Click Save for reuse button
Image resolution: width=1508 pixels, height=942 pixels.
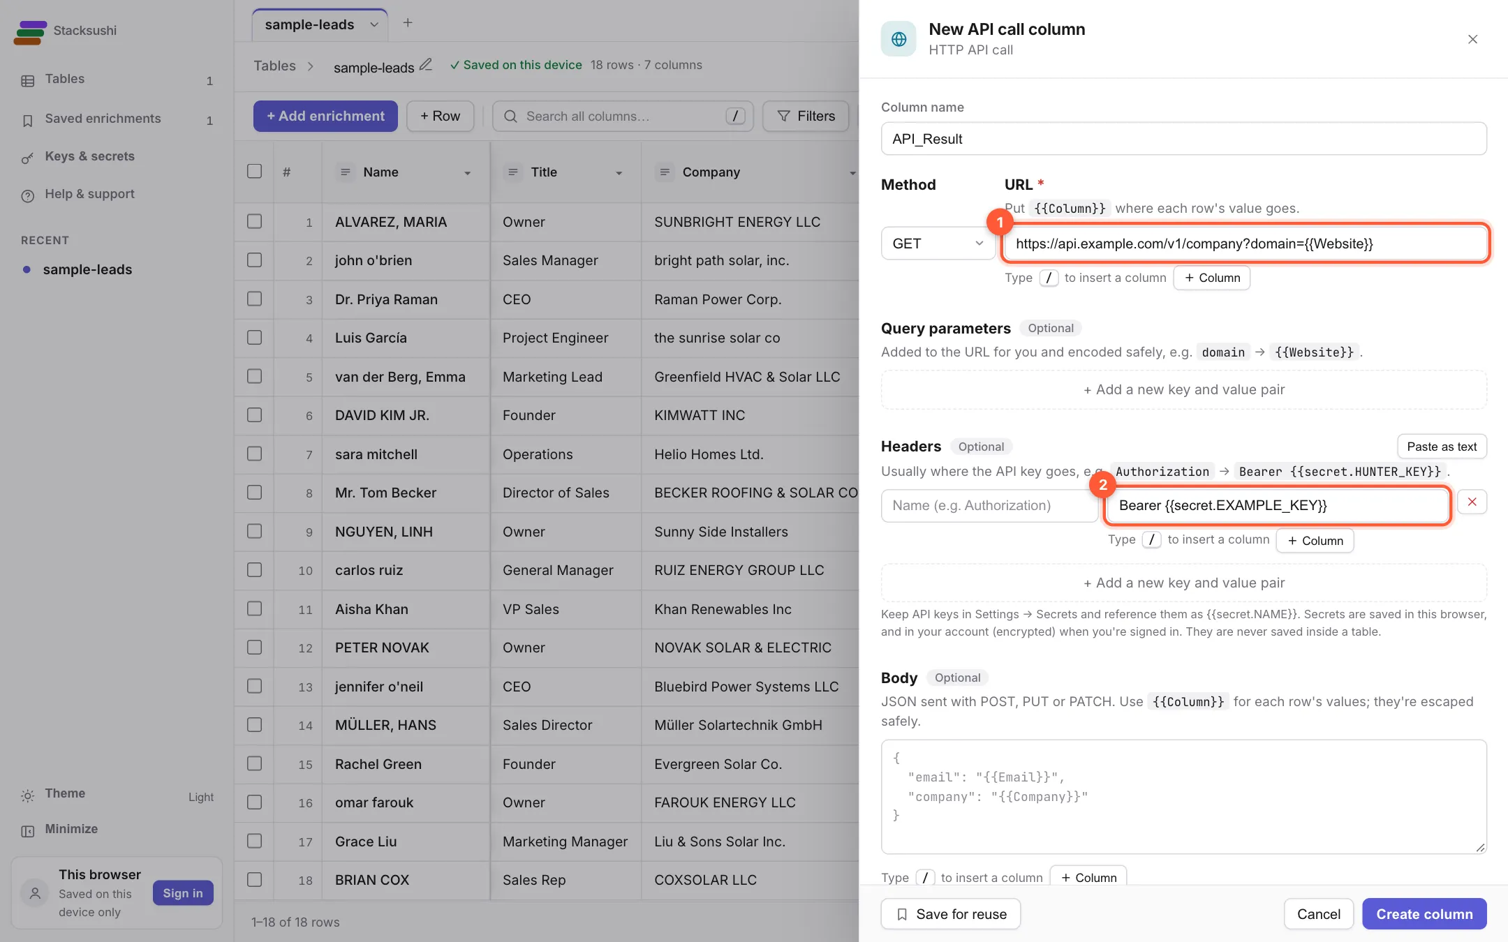[951, 914]
